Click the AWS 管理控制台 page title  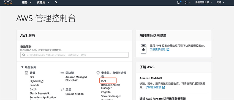[46, 18]
